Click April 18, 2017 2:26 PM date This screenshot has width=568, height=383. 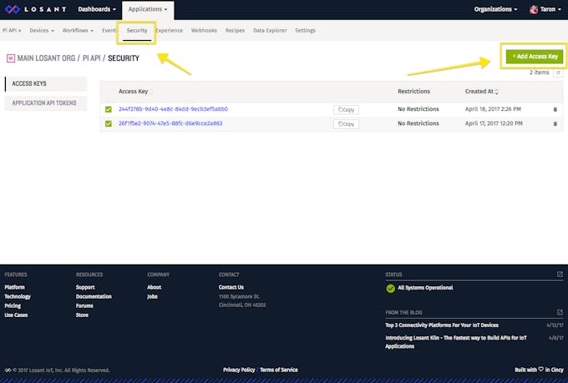pyautogui.click(x=493, y=109)
